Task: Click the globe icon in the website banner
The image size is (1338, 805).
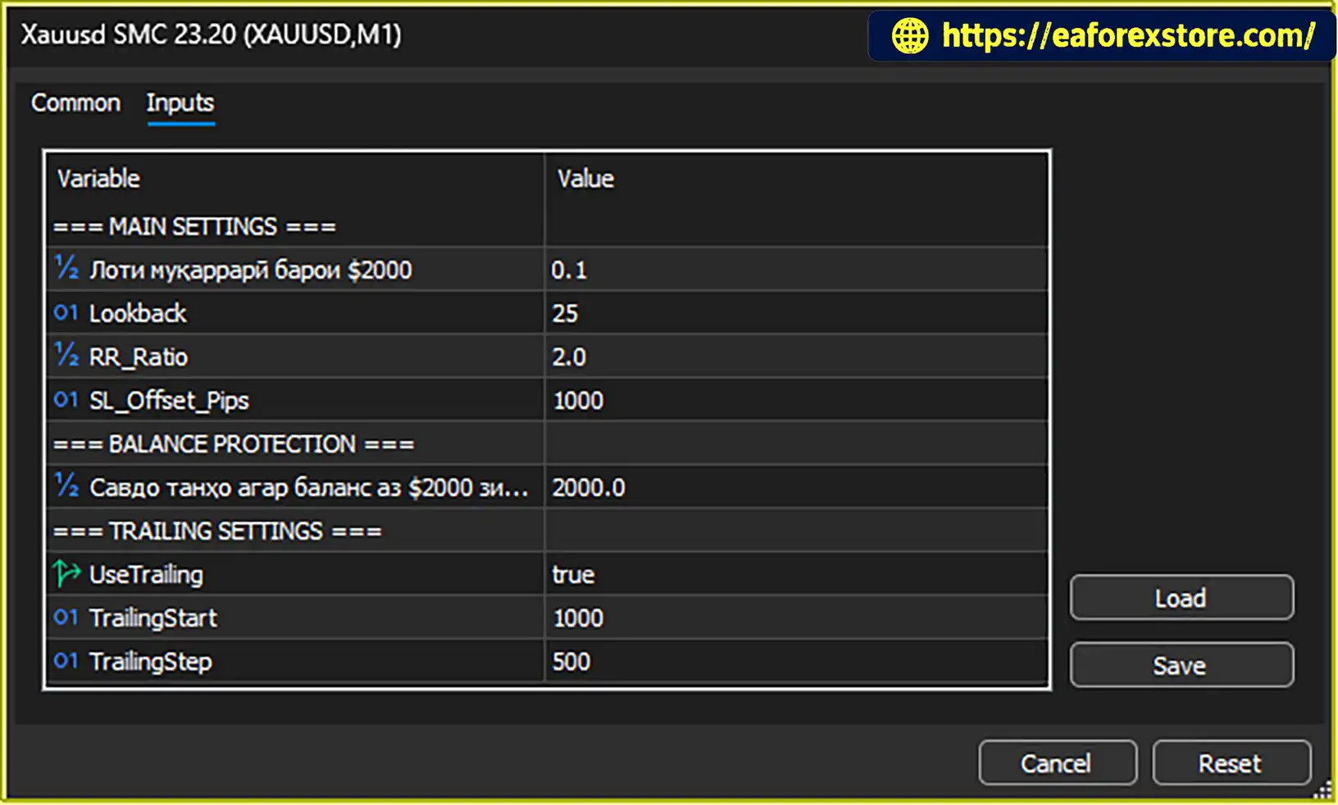Action: click(x=910, y=35)
